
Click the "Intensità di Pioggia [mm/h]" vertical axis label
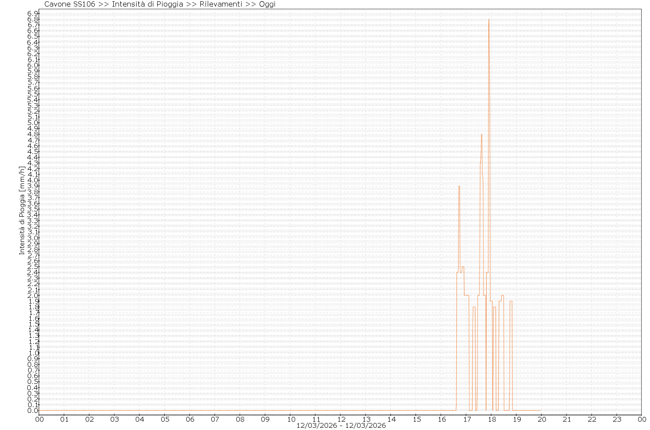22,210
